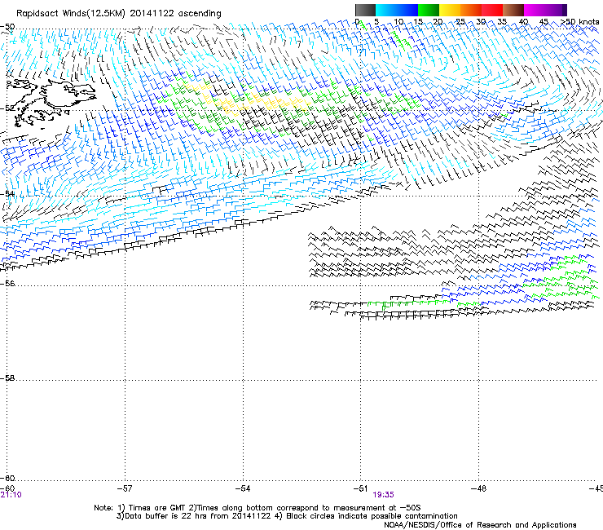Click the latitude label '-52'
The width and height of the screenshot is (603, 530).
tap(7, 108)
